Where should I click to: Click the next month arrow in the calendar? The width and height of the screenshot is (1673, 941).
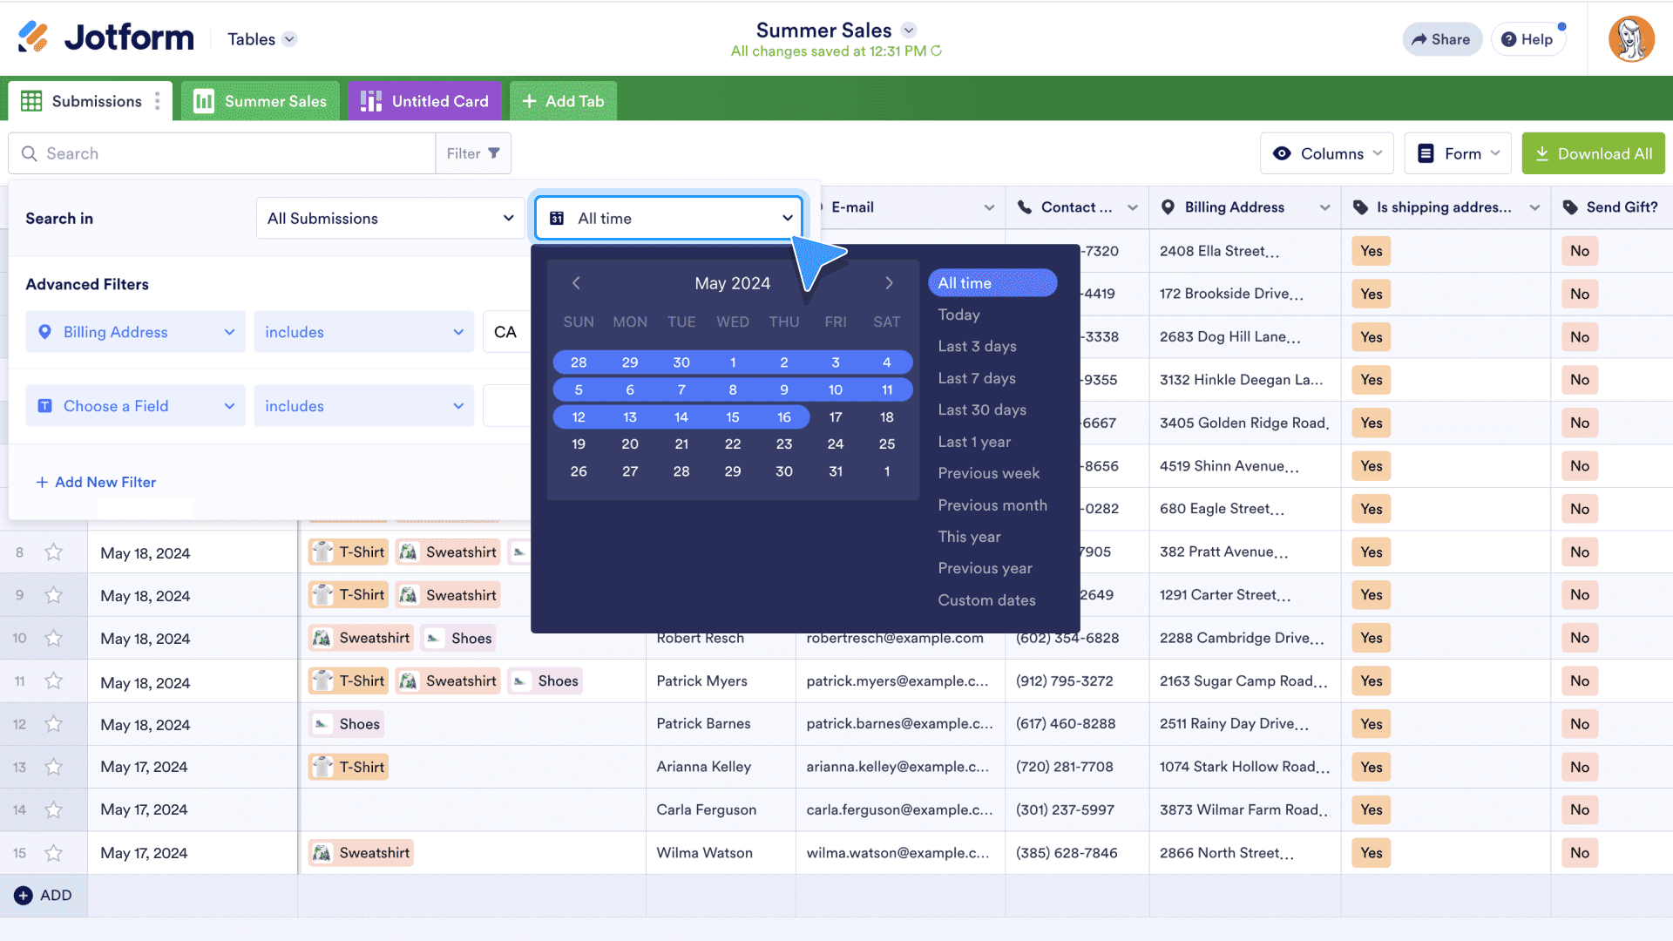889,283
